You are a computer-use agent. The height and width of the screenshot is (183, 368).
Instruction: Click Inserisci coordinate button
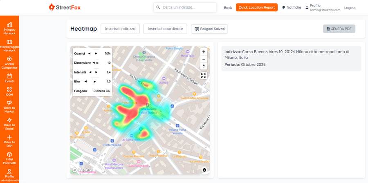click(x=165, y=29)
